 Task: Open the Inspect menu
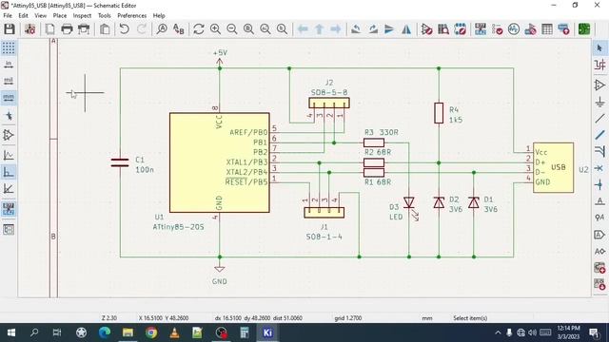pos(82,15)
